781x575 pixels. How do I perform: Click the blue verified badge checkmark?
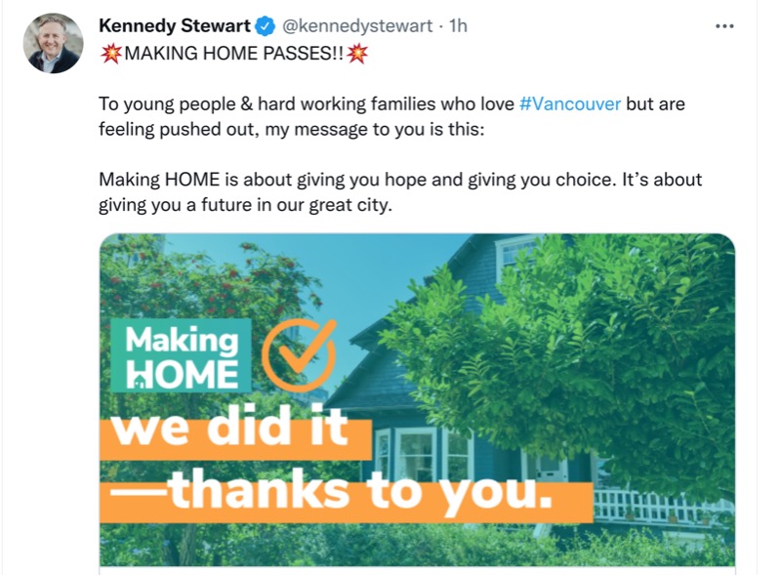266,26
